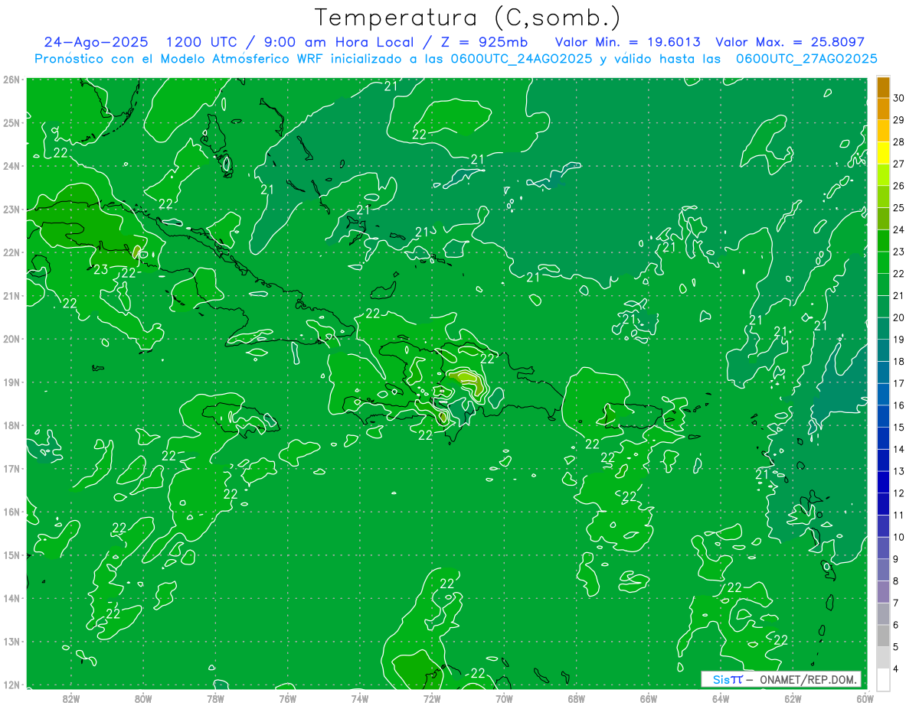The width and height of the screenshot is (919, 709).
Task: Click the "15N" latitude axis label
Action: [11, 555]
